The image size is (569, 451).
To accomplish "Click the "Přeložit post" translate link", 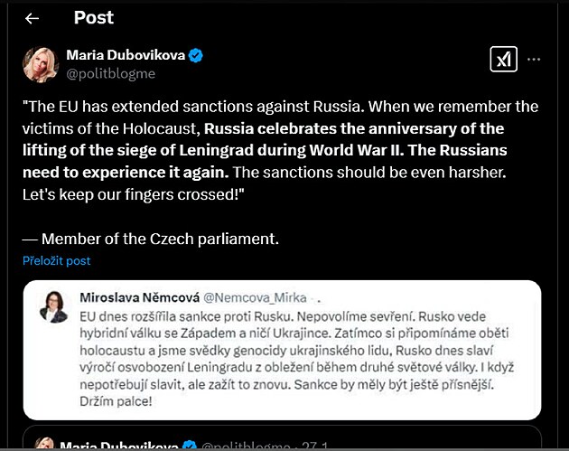I will click(57, 261).
